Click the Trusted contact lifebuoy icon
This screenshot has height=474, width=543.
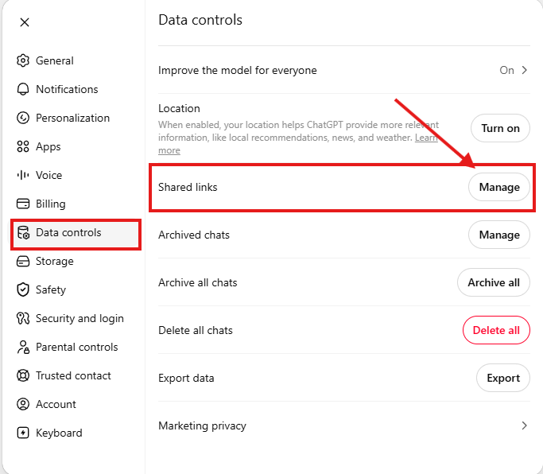click(23, 375)
